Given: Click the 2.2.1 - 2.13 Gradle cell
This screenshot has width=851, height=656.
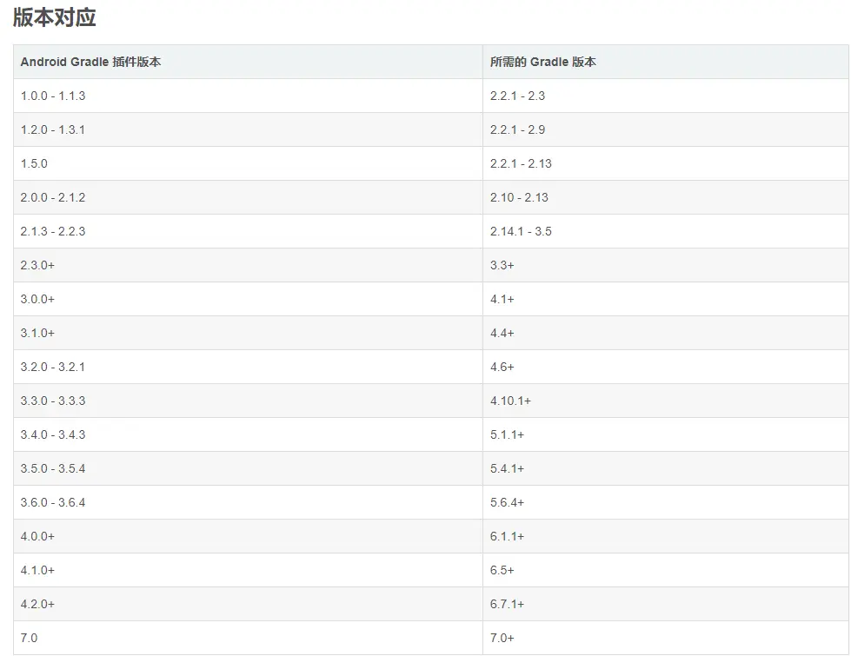Looking at the screenshot, I should [521, 163].
